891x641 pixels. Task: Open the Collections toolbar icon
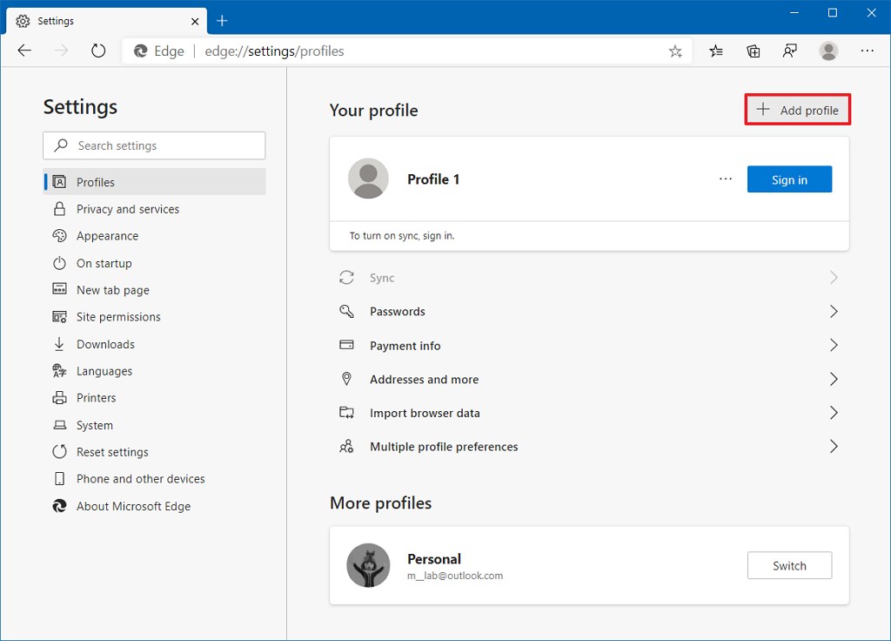[x=754, y=51]
